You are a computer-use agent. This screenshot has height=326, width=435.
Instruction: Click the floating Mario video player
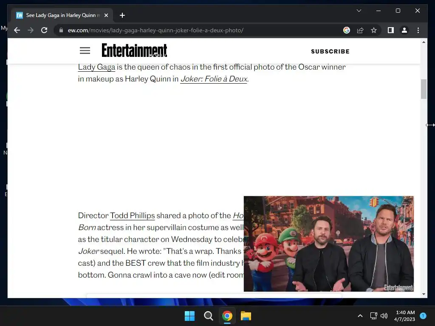(x=329, y=244)
